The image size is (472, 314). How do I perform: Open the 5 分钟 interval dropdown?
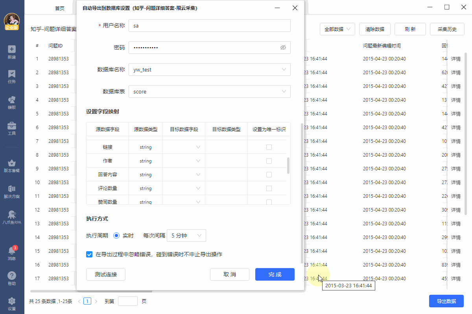186,235
